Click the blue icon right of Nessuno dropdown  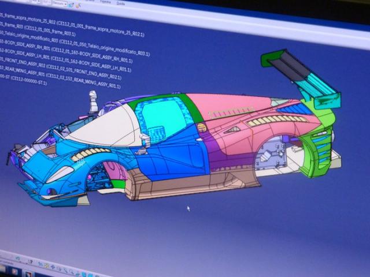click(71, 5)
